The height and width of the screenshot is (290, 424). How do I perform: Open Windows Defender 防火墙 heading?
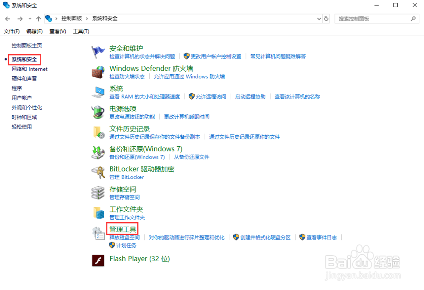click(151, 68)
